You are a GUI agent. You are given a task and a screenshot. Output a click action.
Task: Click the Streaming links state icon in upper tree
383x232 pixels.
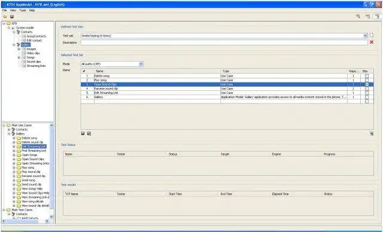pos(24,66)
